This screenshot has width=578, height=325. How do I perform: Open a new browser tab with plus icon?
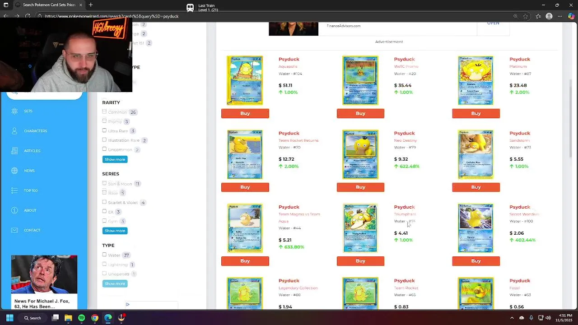tap(91, 5)
